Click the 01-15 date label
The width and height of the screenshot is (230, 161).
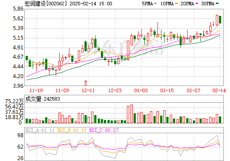(167, 90)
